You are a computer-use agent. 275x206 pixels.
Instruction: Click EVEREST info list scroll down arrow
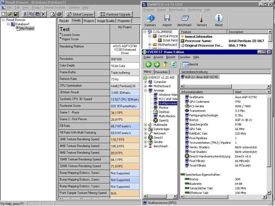pos(269,193)
